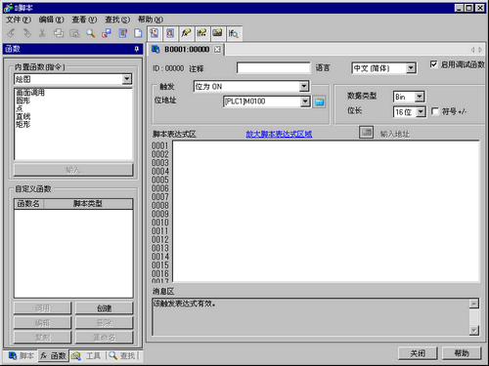Toggle 启用调试函数 checkbox

(433, 64)
